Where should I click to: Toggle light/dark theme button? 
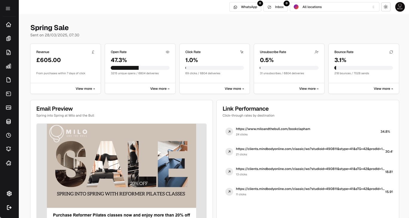pyautogui.click(x=386, y=7)
